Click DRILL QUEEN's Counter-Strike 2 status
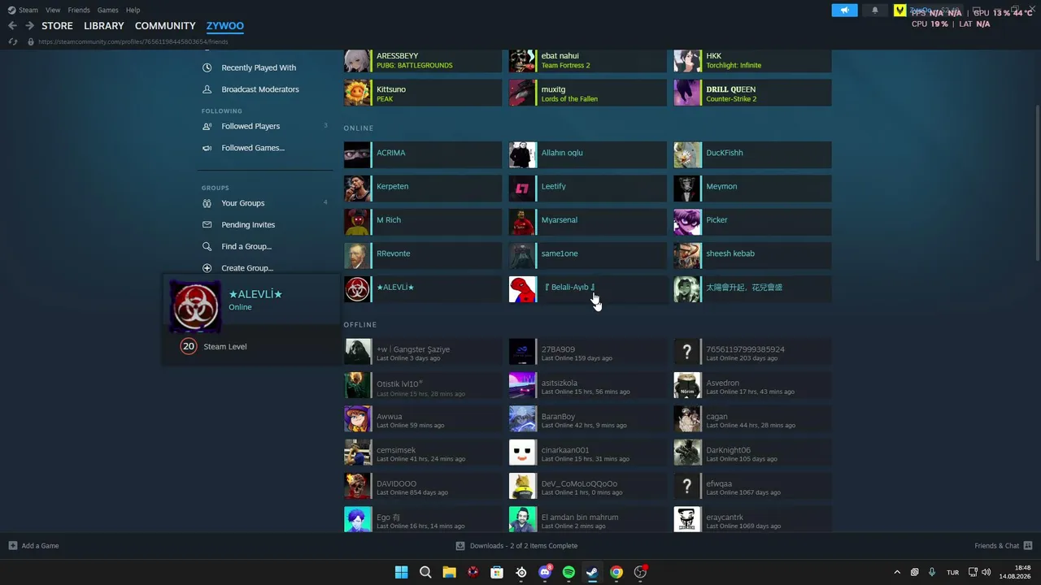 (x=731, y=99)
